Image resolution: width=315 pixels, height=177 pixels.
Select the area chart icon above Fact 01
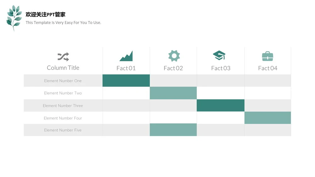[x=126, y=56]
